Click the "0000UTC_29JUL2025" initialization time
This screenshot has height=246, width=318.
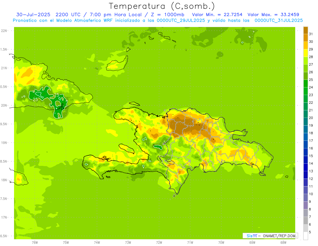click(x=181, y=20)
